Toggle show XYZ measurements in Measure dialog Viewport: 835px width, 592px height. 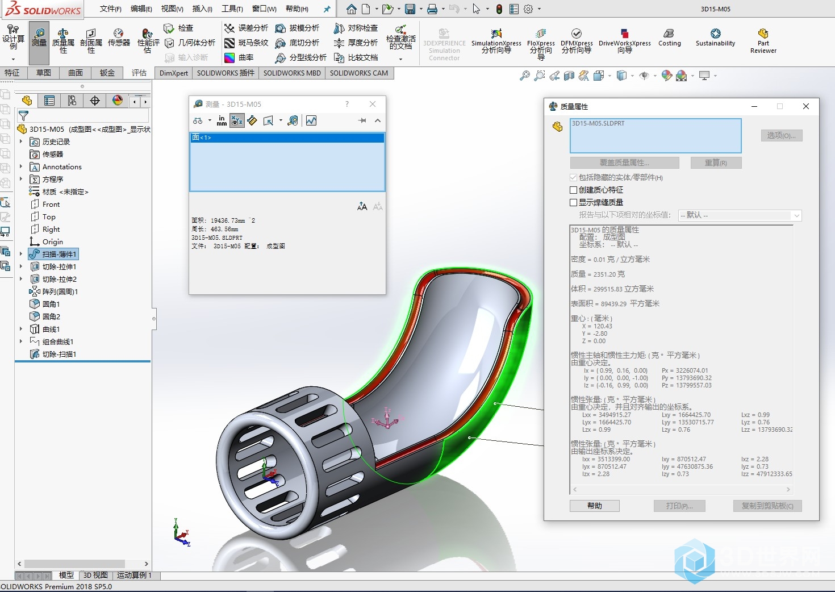pyautogui.click(x=237, y=120)
